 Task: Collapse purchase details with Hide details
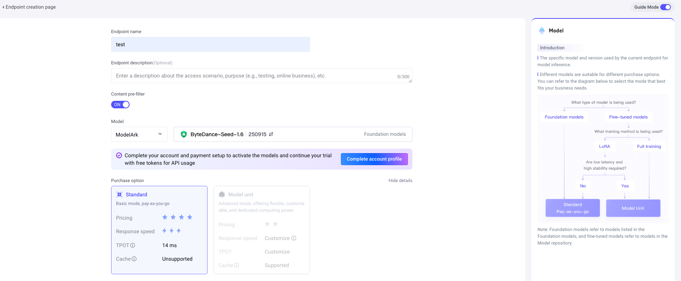(x=400, y=181)
